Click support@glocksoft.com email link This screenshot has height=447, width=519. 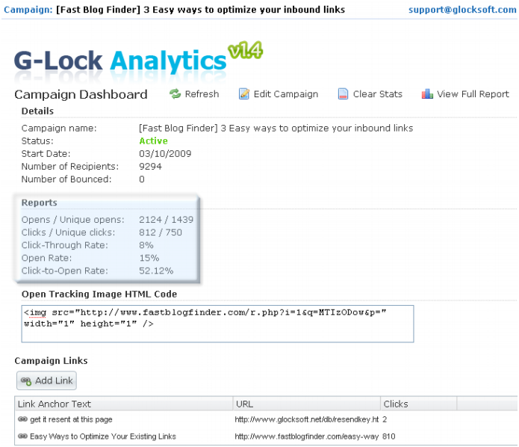tap(462, 10)
